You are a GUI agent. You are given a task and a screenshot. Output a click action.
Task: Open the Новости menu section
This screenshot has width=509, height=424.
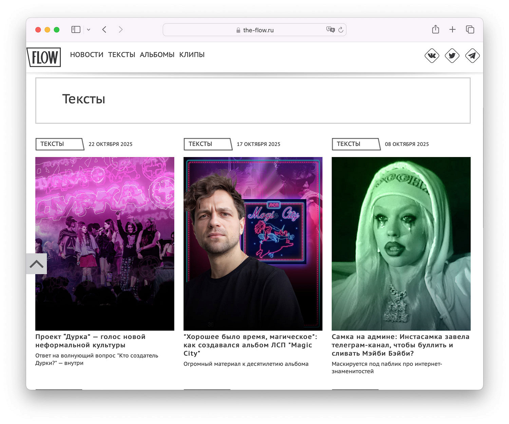[87, 55]
